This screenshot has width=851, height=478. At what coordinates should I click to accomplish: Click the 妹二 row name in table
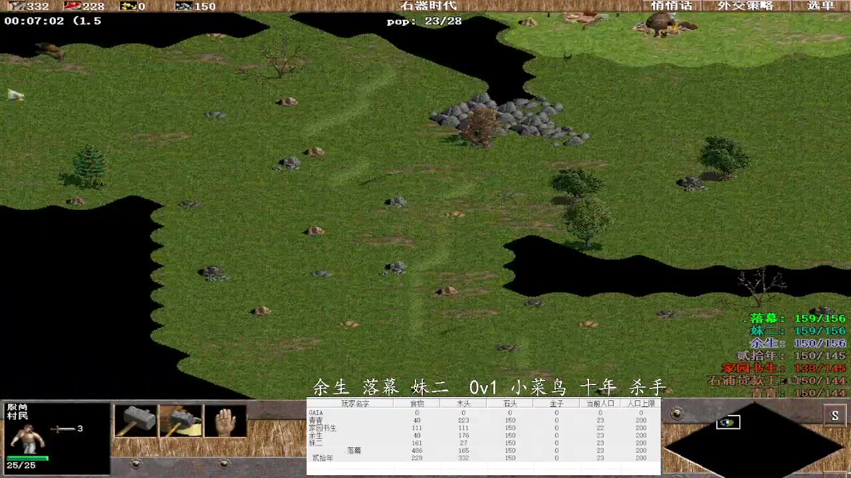pyautogui.click(x=315, y=443)
